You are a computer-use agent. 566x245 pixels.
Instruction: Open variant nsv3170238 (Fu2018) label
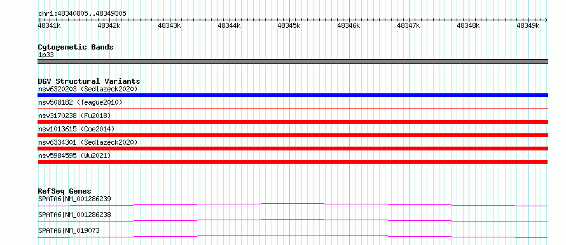(x=74, y=116)
